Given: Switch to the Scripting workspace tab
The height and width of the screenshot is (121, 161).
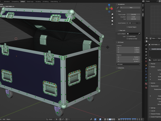Looking at the screenshot, I should [x=38, y=1].
